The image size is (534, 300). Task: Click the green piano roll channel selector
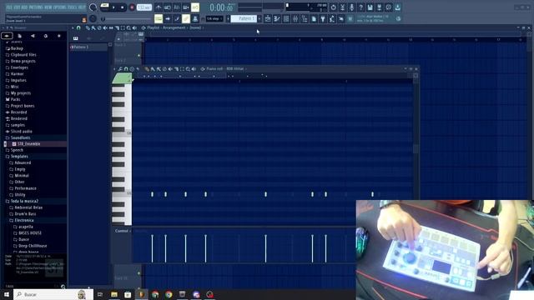pos(122,78)
